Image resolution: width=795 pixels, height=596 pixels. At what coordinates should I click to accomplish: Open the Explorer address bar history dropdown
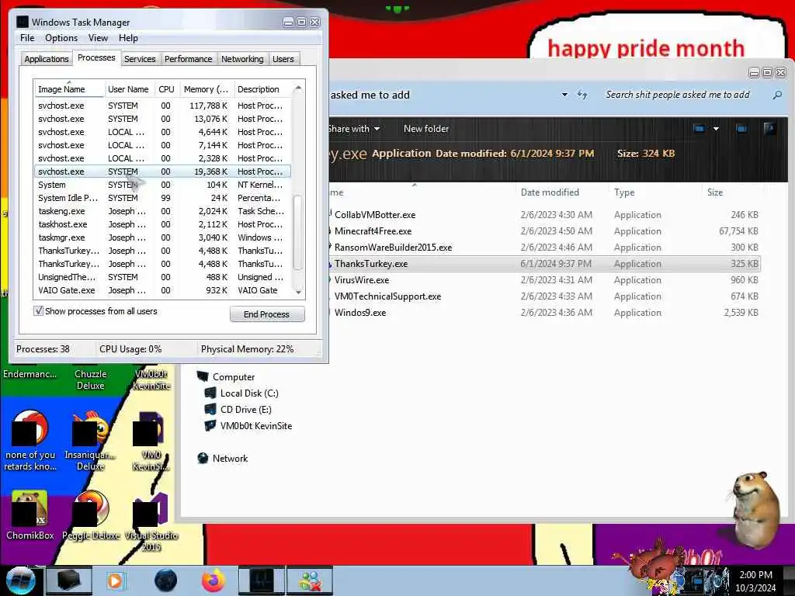click(x=564, y=95)
